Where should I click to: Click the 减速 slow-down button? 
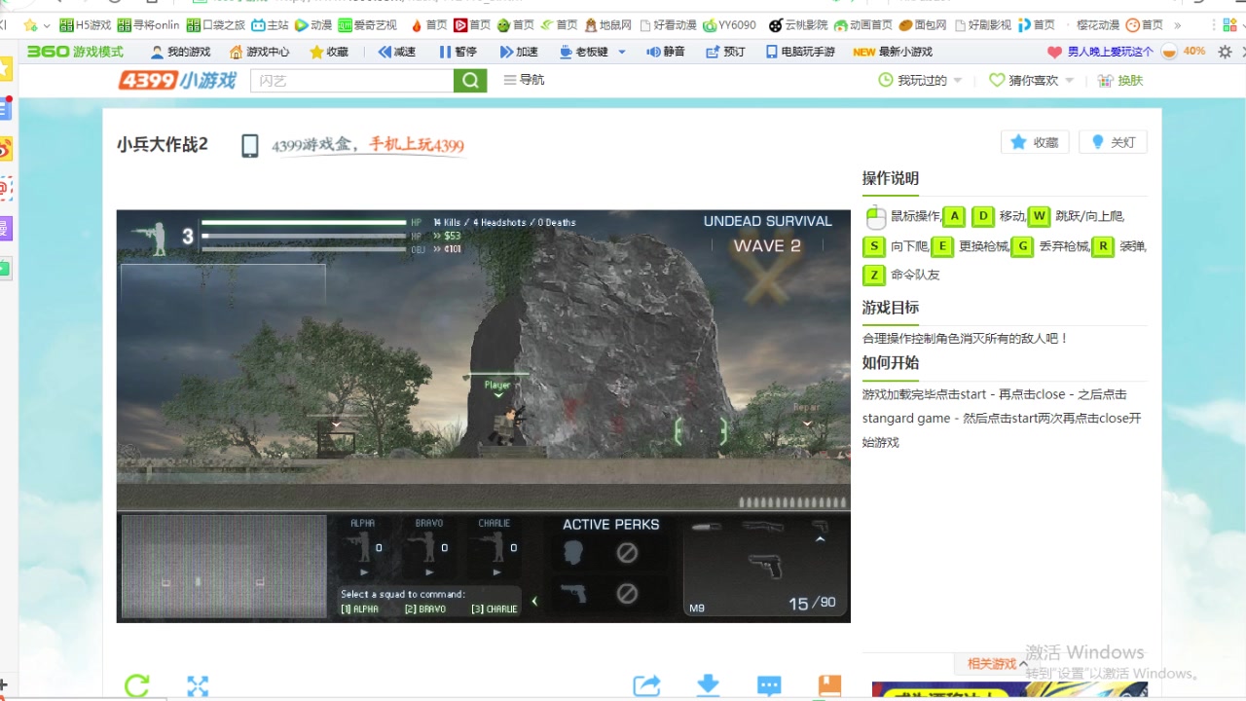397,52
